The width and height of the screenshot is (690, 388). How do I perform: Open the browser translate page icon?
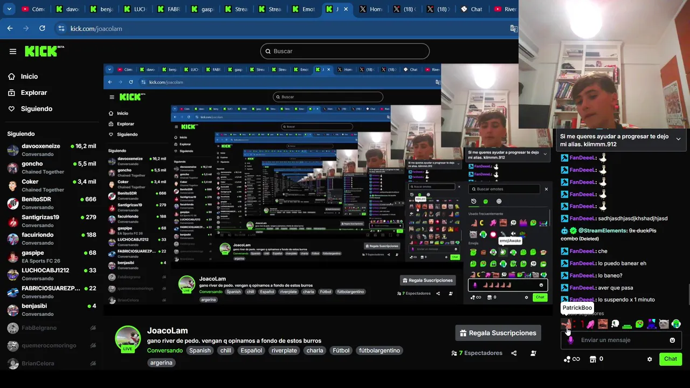514,29
